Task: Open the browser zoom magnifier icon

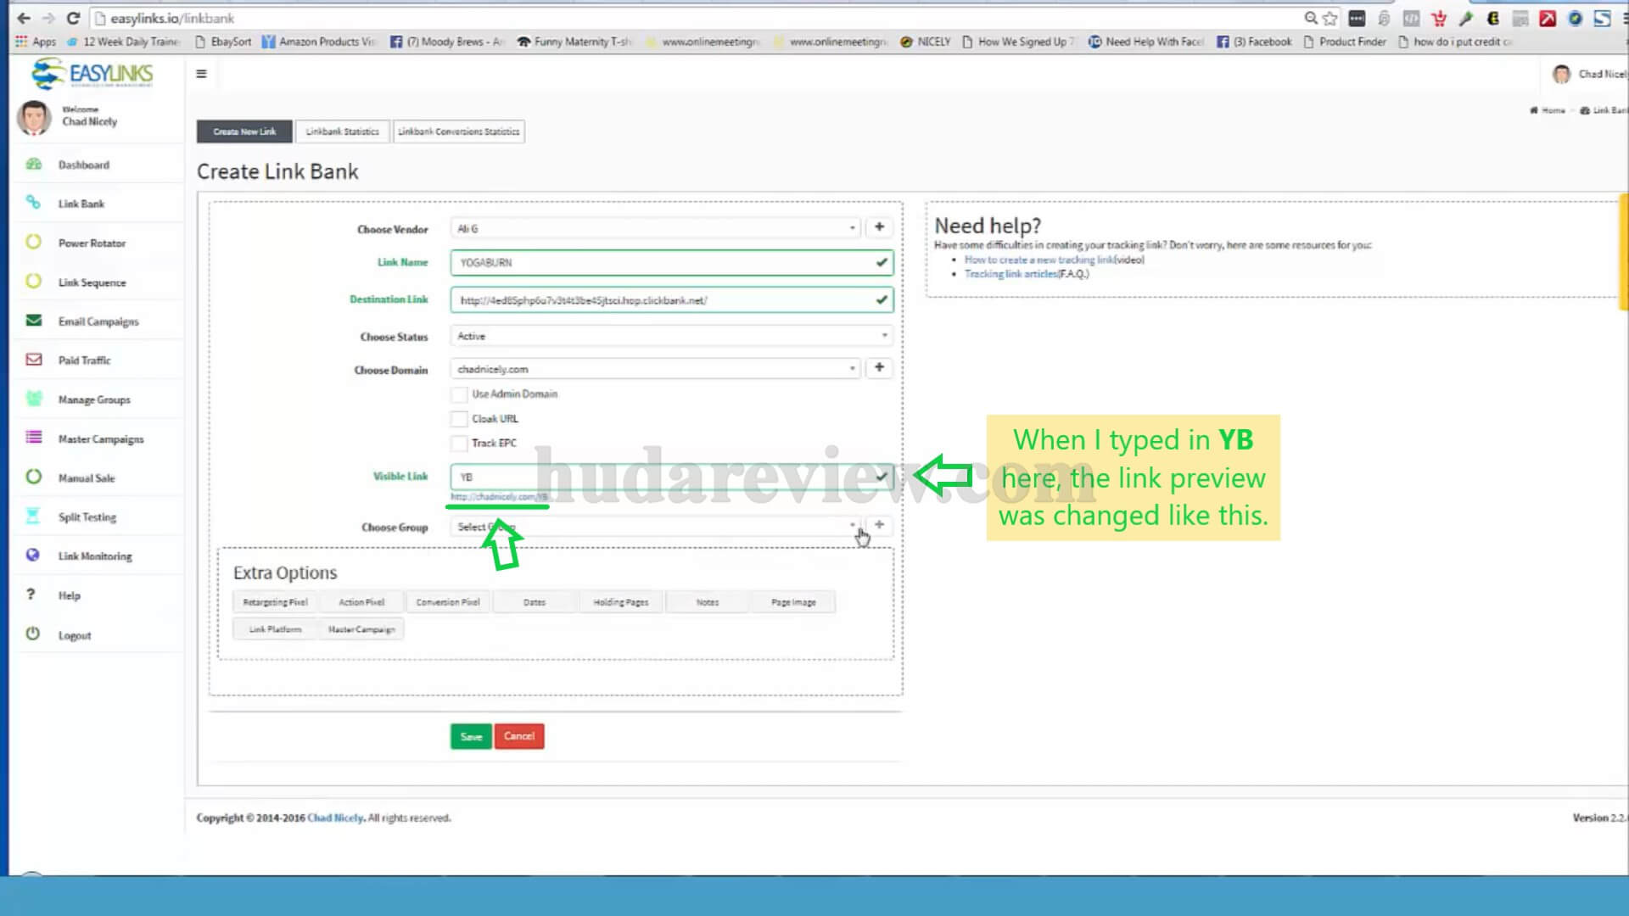Action: (x=1311, y=18)
